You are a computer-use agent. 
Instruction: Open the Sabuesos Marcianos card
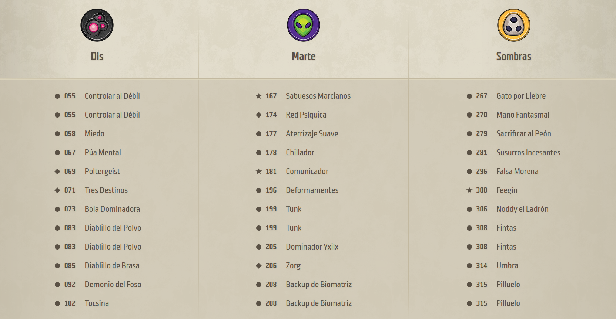click(318, 96)
